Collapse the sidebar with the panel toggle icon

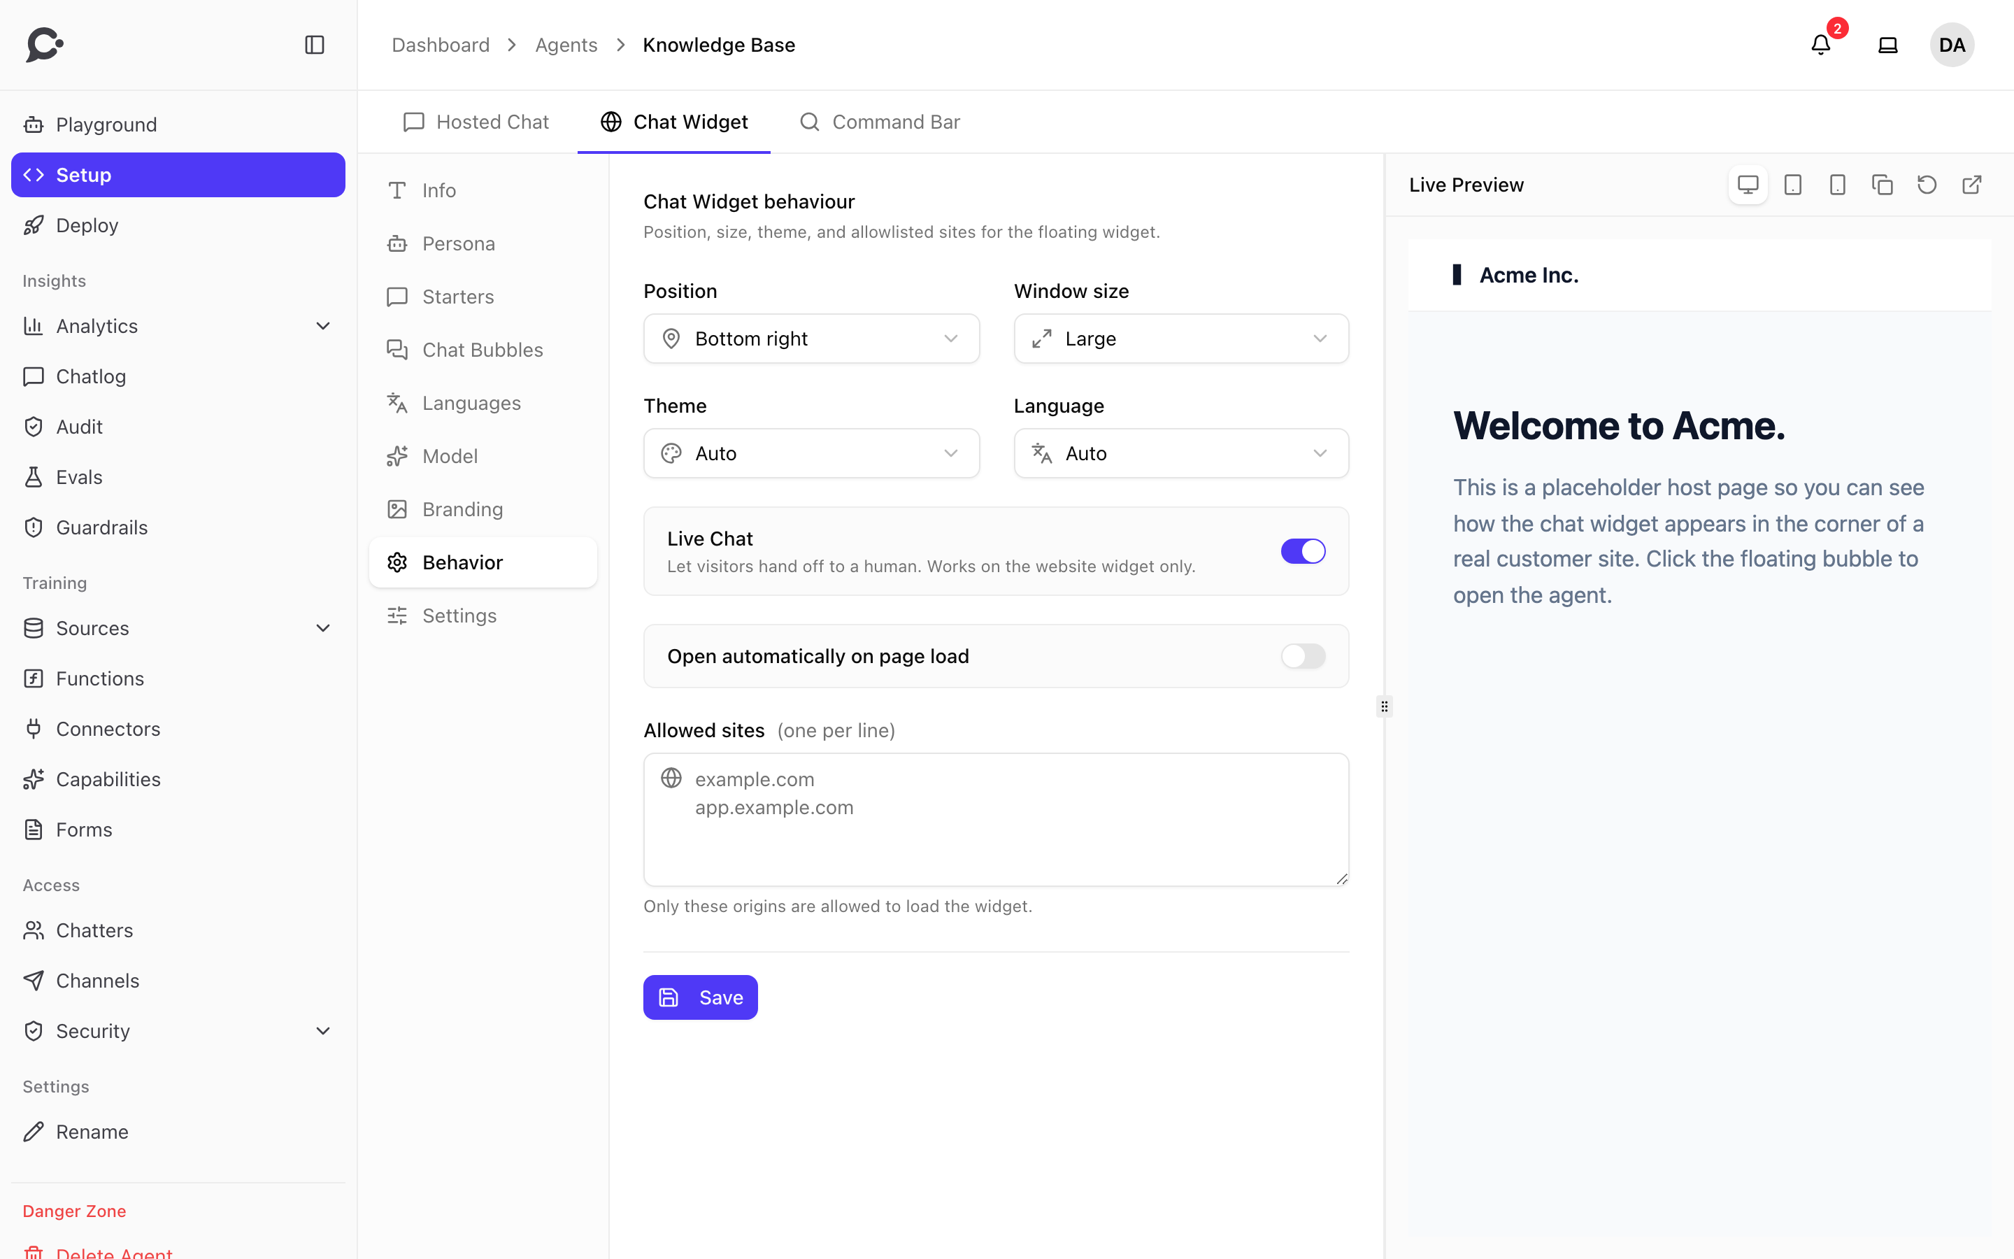[315, 45]
